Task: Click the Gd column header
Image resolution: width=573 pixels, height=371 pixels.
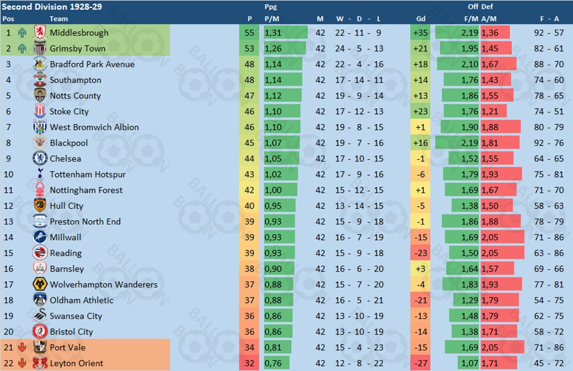Action: [420, 19]
